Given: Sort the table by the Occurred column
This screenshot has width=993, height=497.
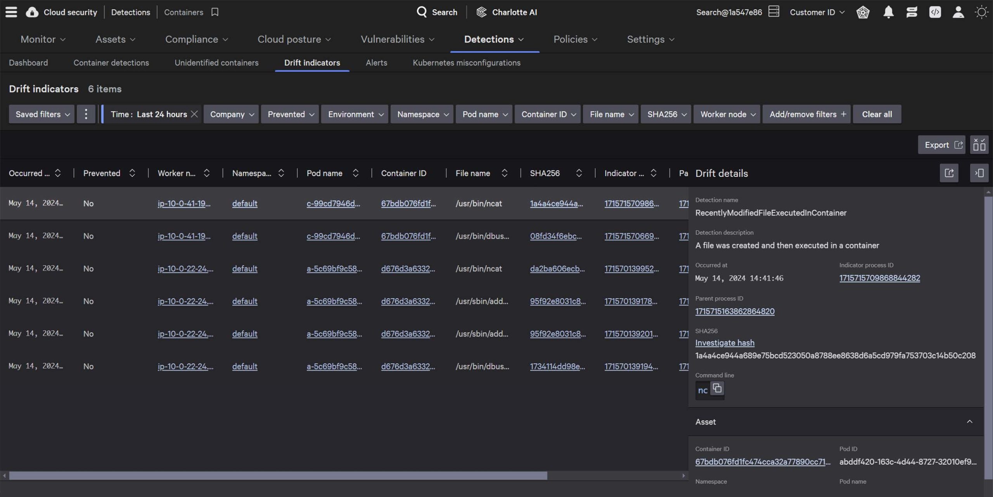Looking at the screenshot, I should tap(57, 173).
